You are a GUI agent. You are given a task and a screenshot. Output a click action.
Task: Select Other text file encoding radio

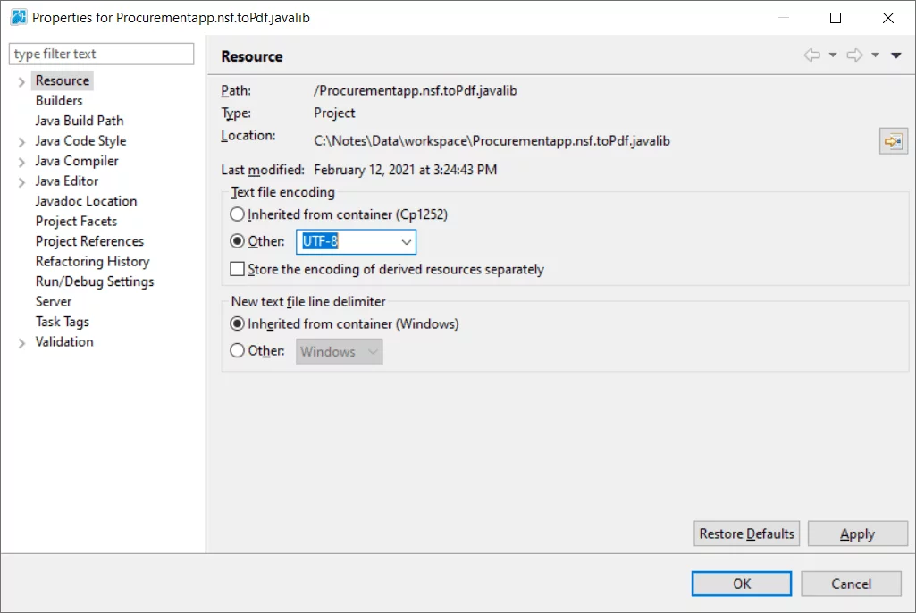(237, 241)
